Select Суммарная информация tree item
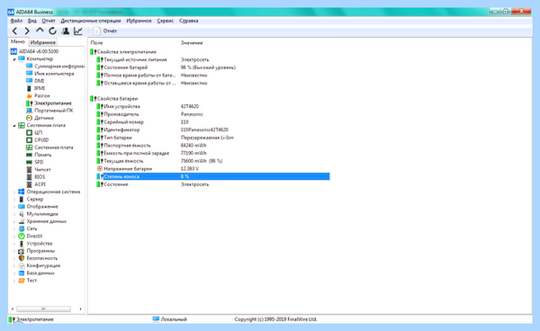 click(56, 66)
